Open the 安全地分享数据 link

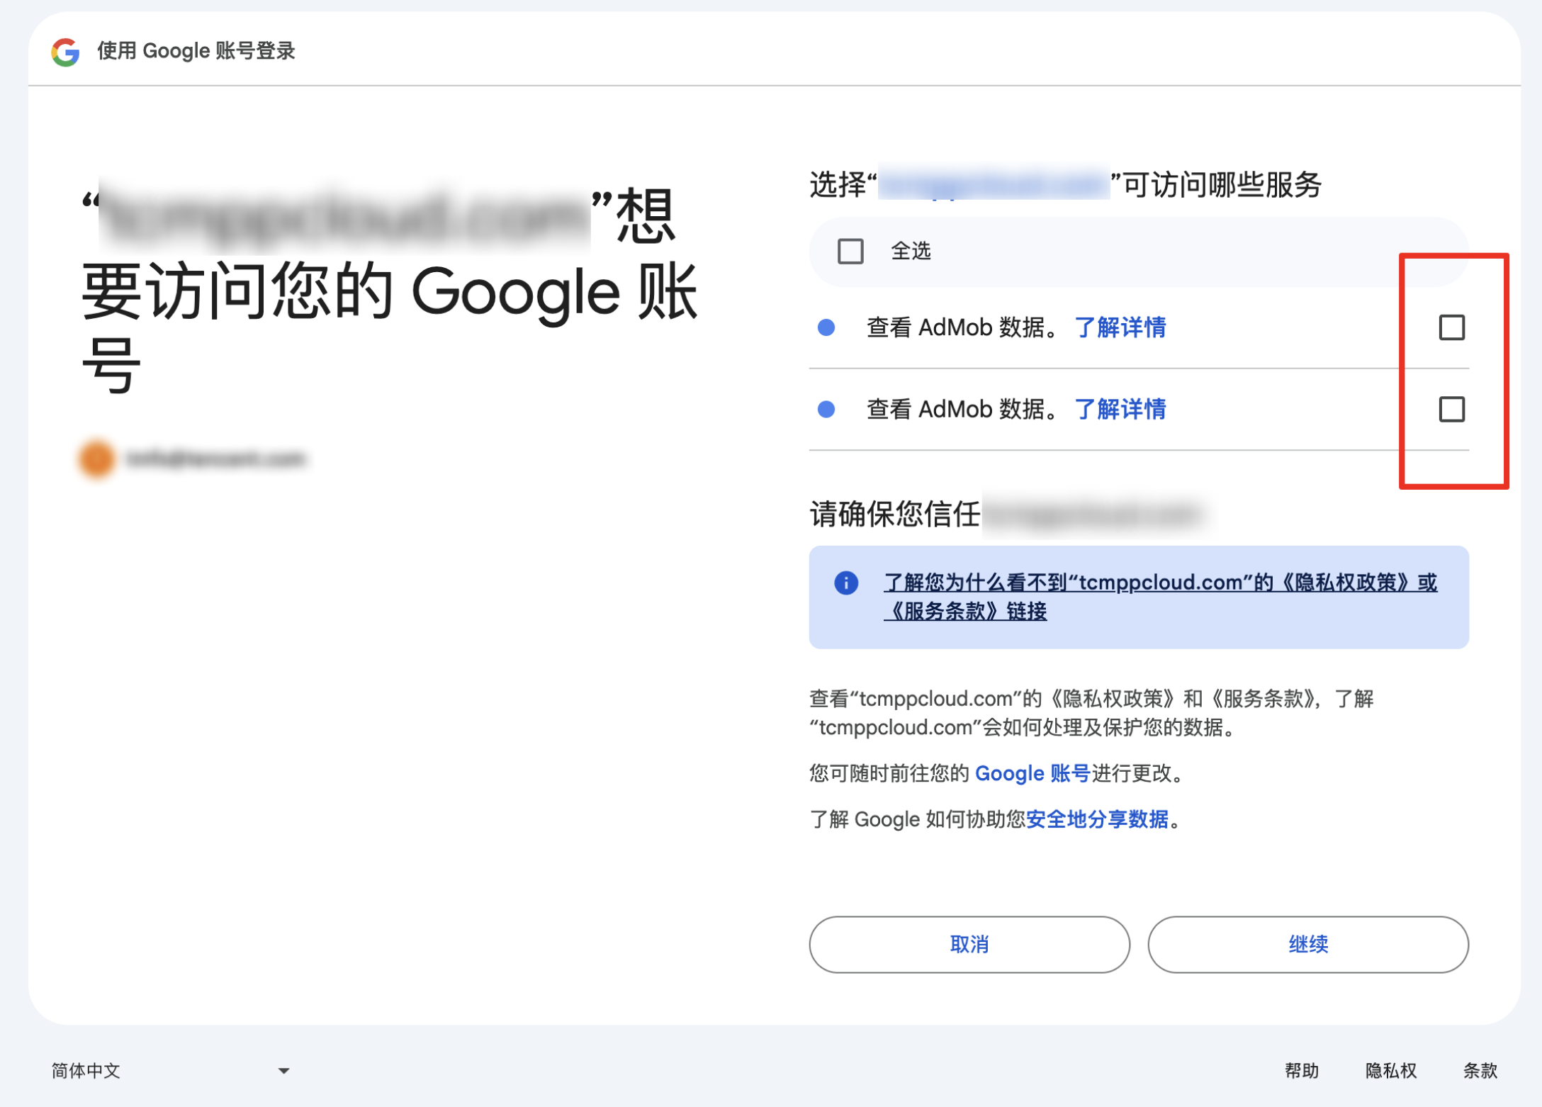[x=1097, y=819]
